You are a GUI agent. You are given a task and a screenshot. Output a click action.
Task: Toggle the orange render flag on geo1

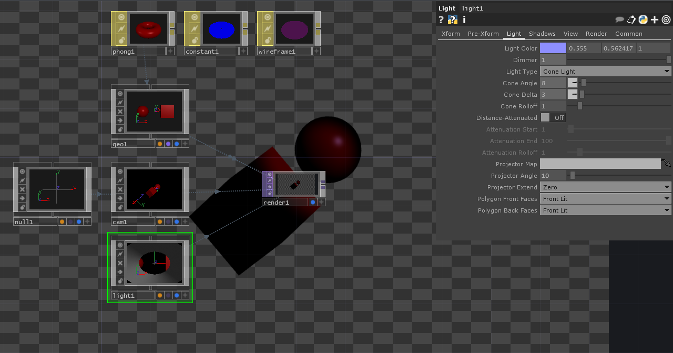point(160,144)
